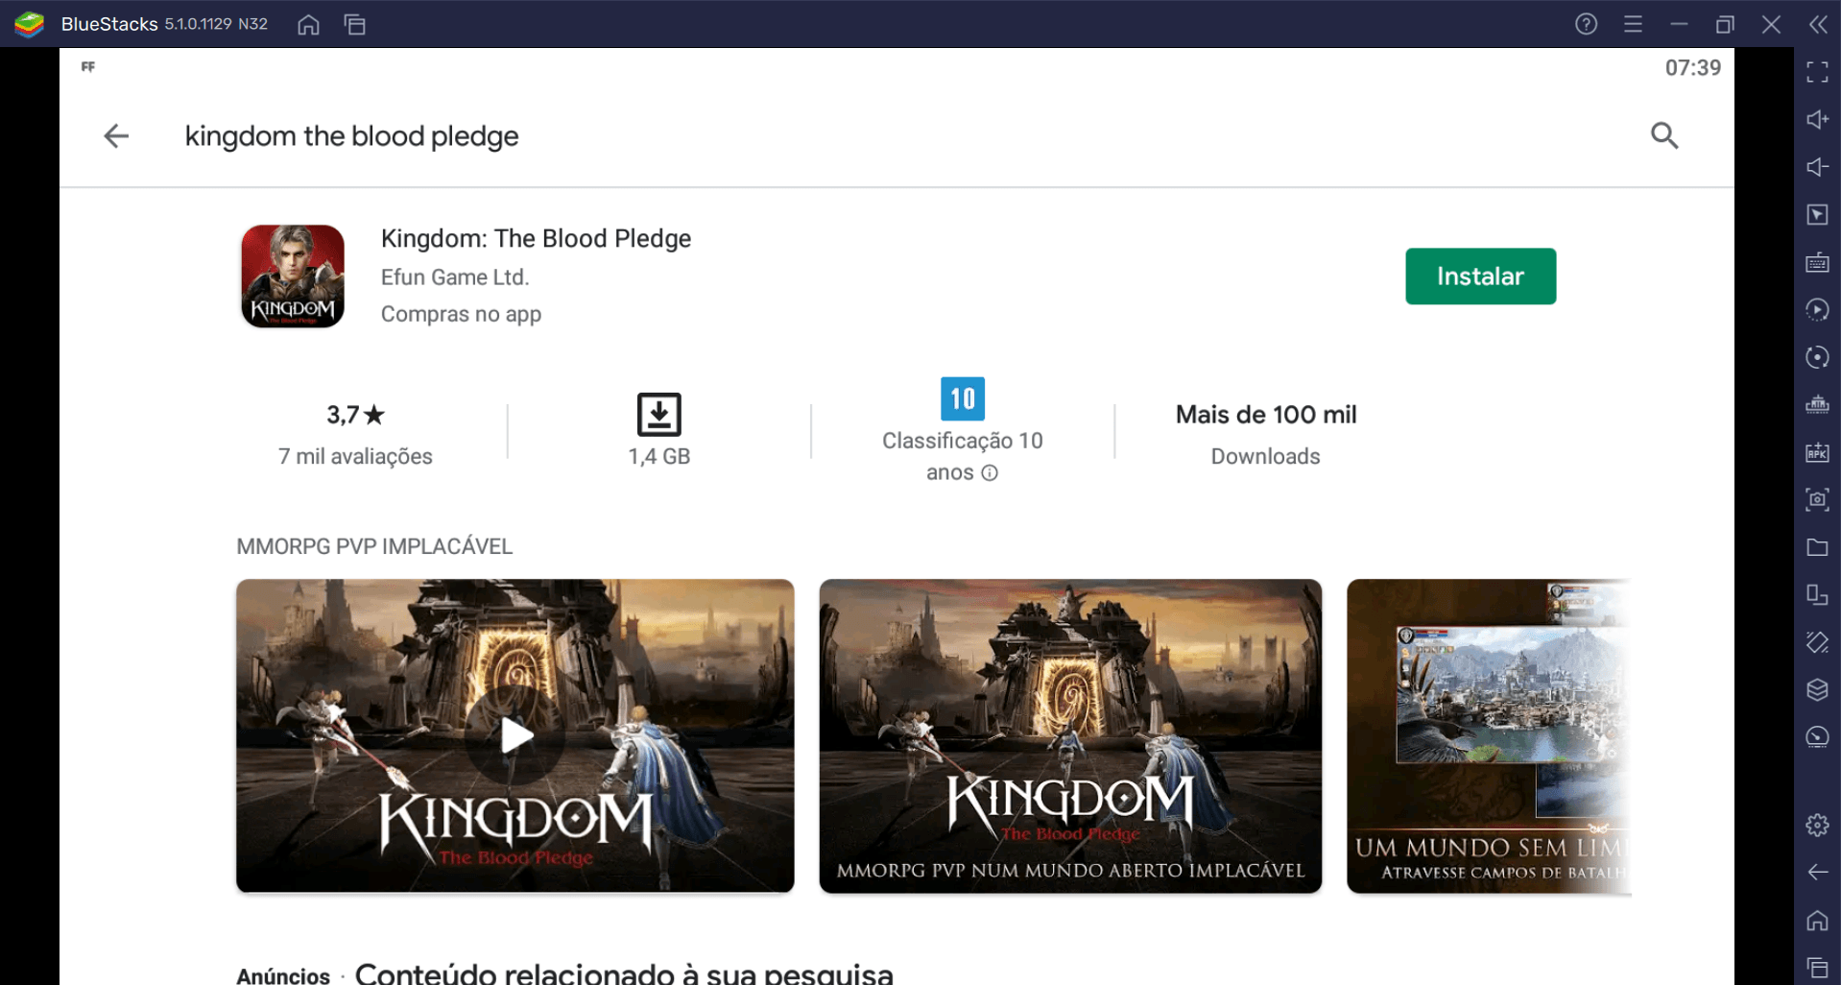Open BlueStacks settings gear icon
Viewport: 1841px width, 985px height.
click(x=1817, y=825)
